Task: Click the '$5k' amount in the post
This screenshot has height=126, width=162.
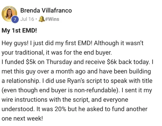Action: [31, 62]
